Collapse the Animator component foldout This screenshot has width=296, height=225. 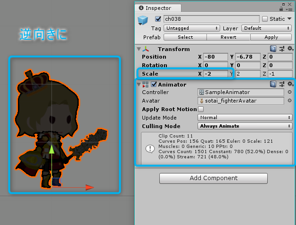[x=139, y=84]
